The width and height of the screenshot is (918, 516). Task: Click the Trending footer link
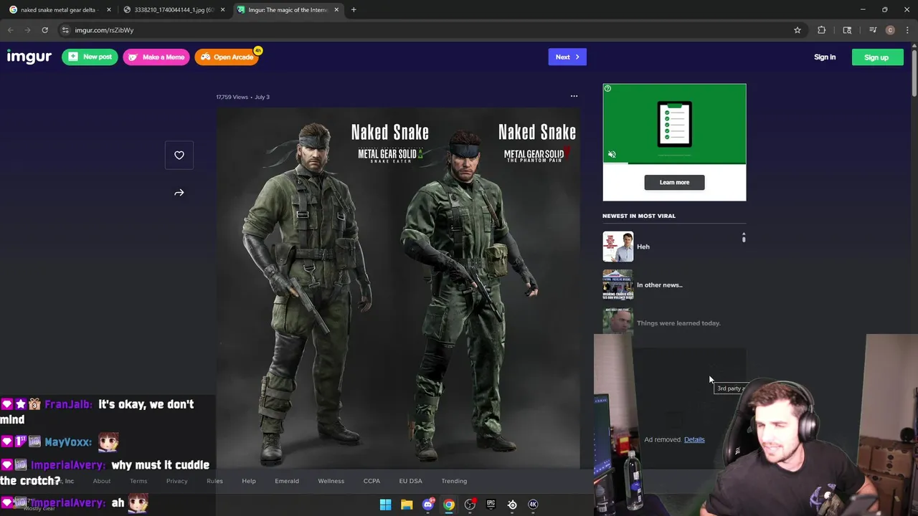coord(454,481)
